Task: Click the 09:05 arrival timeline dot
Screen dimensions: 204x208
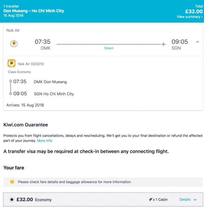Action: (x=10, y=94)
